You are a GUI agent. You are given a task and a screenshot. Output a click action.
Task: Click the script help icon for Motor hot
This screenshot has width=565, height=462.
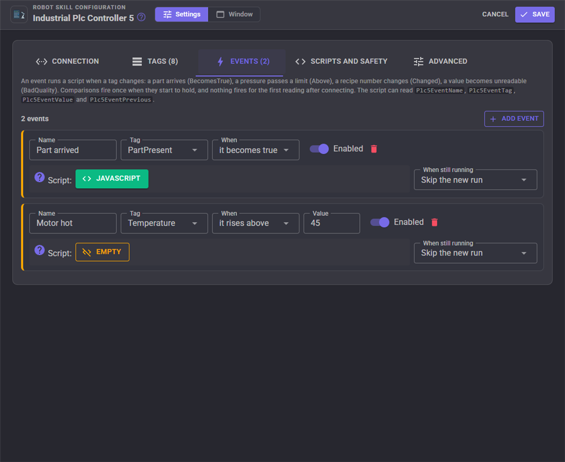pos(39,250)
